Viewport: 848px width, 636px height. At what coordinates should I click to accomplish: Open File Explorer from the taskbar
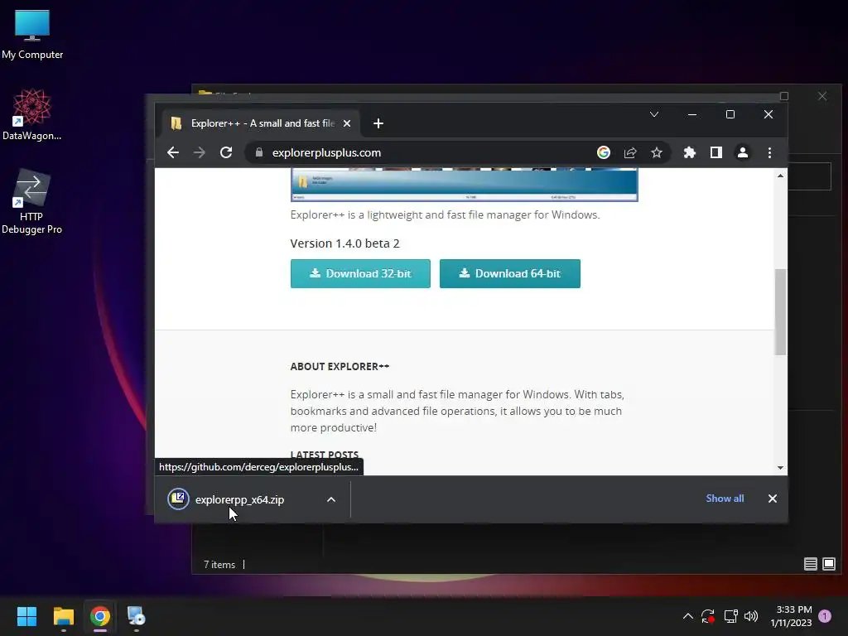pos(63,616)
